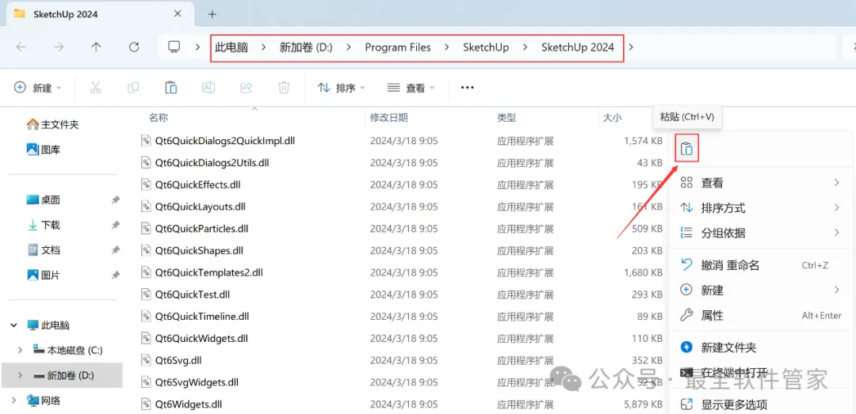Screen dimensions: 856x414
Task: Click 此电脑 in address breadcrumb
Action: coord(231,47)
